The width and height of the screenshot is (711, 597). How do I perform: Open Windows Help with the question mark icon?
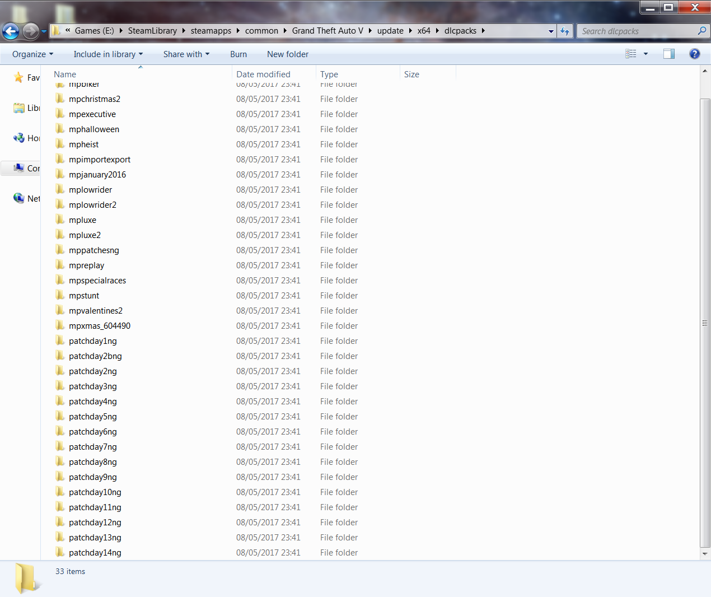click(695, 54)
